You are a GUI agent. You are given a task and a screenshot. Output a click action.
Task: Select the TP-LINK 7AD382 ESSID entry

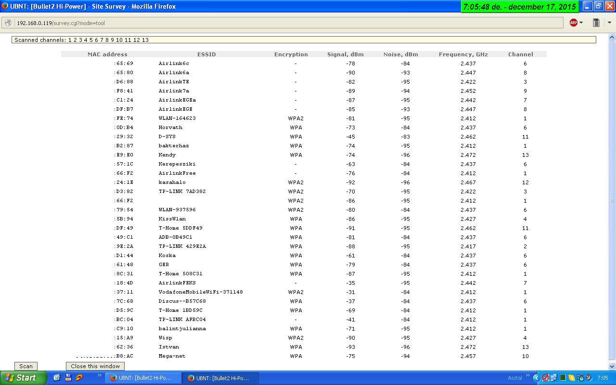click(182, 192)
